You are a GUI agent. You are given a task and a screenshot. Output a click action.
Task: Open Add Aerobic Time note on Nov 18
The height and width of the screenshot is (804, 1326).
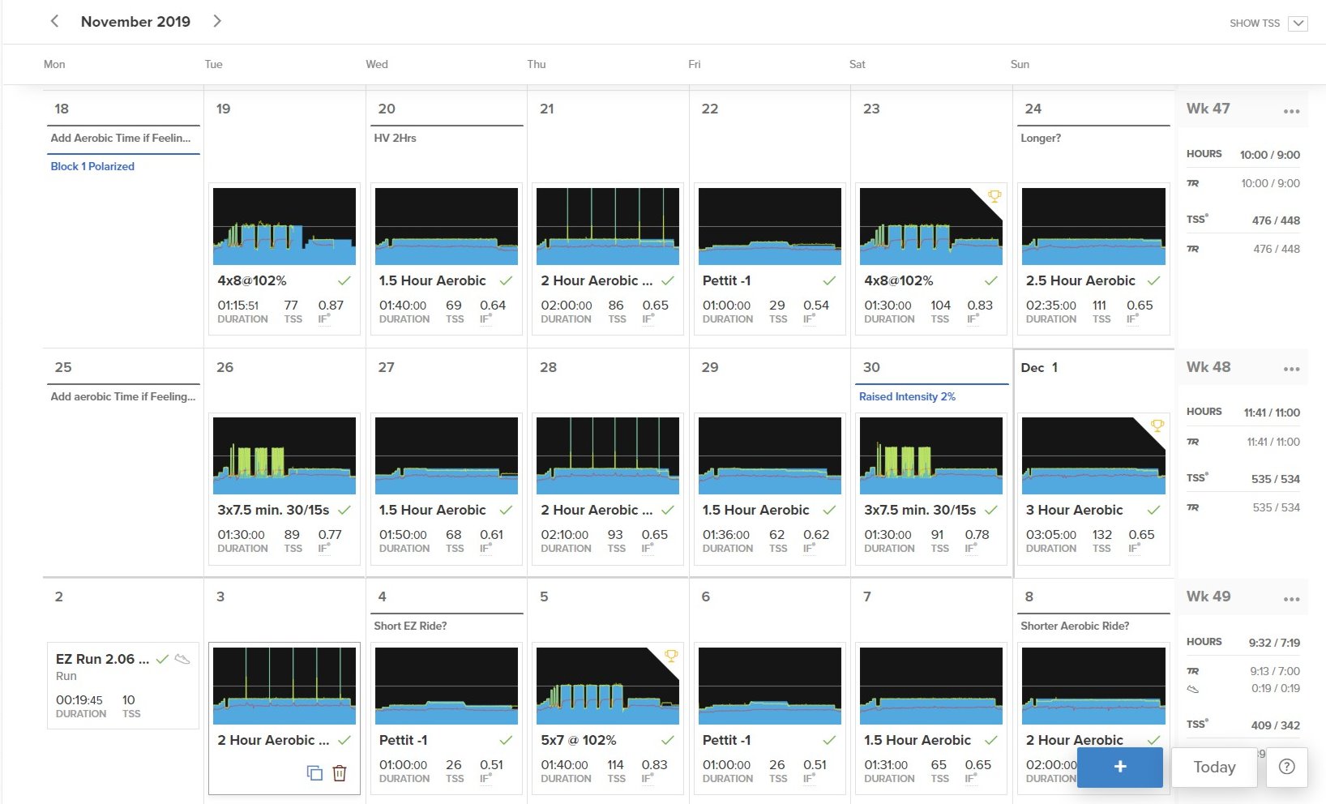point(121,138)
